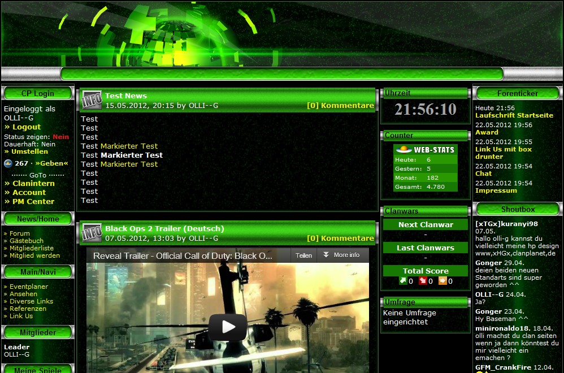Open Test News headline
564x373 pixels.
126,96
